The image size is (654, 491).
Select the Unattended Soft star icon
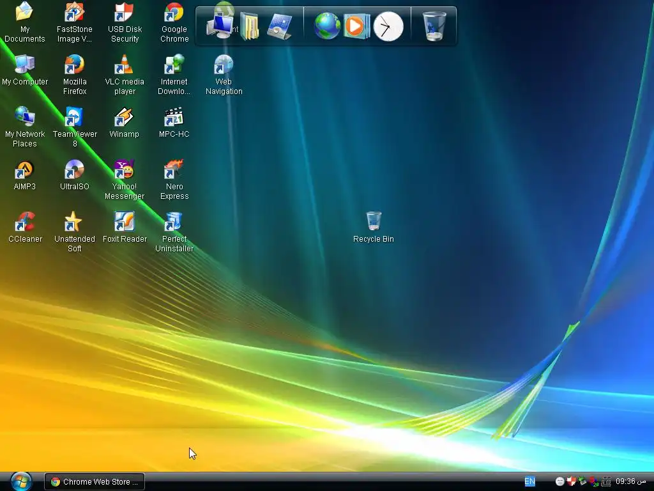(x=74, y=231)
